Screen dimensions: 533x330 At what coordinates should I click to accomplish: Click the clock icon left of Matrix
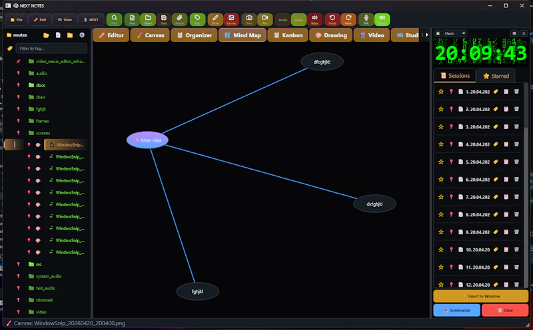438,33
